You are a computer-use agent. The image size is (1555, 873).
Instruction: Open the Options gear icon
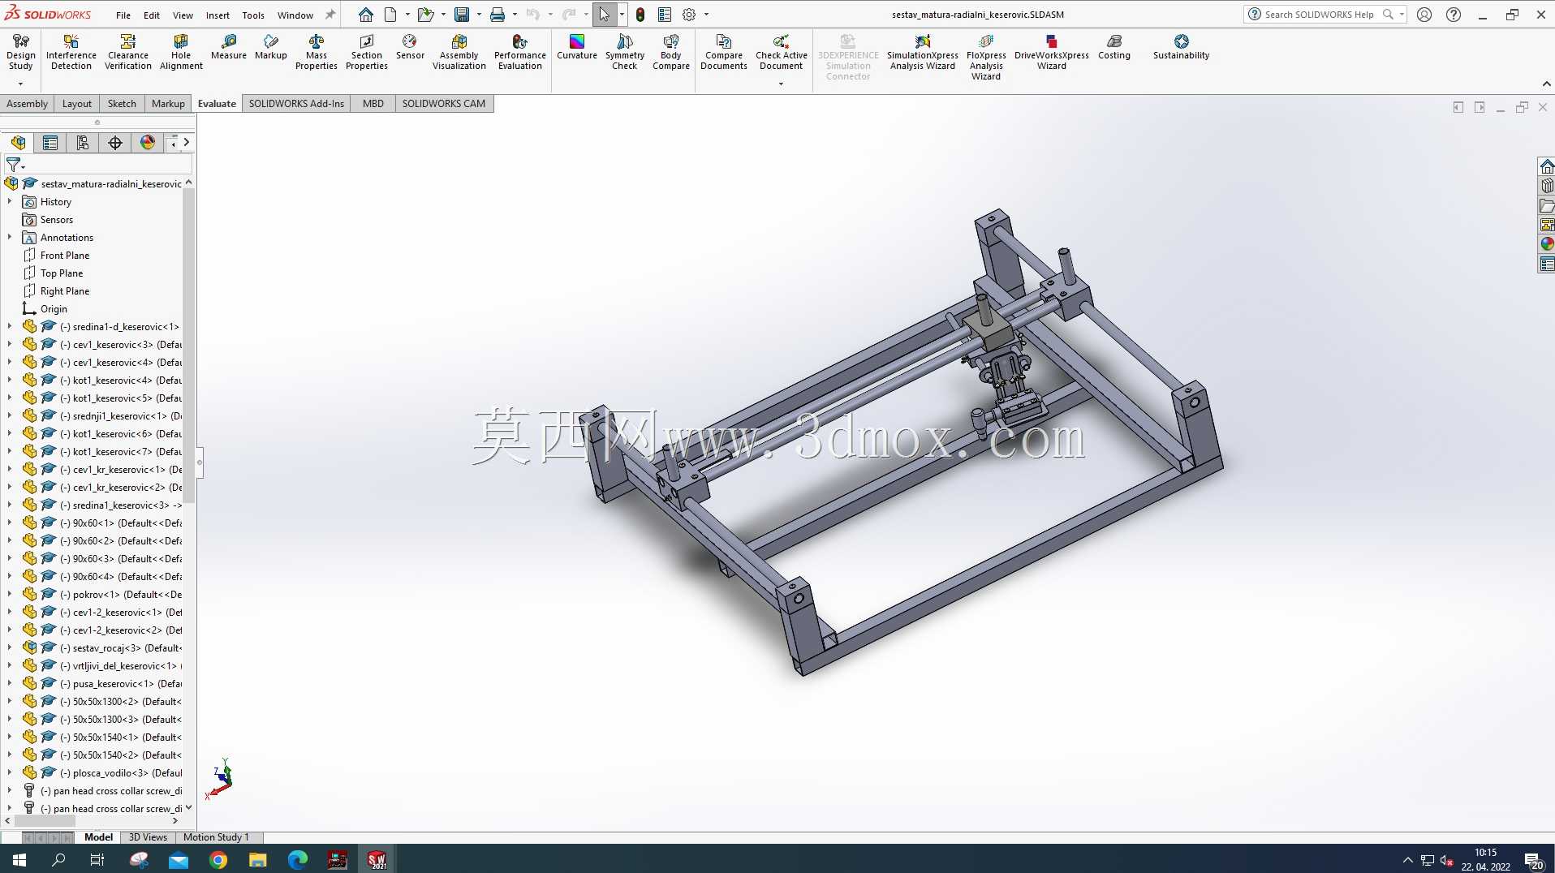[x=689, y=15]
